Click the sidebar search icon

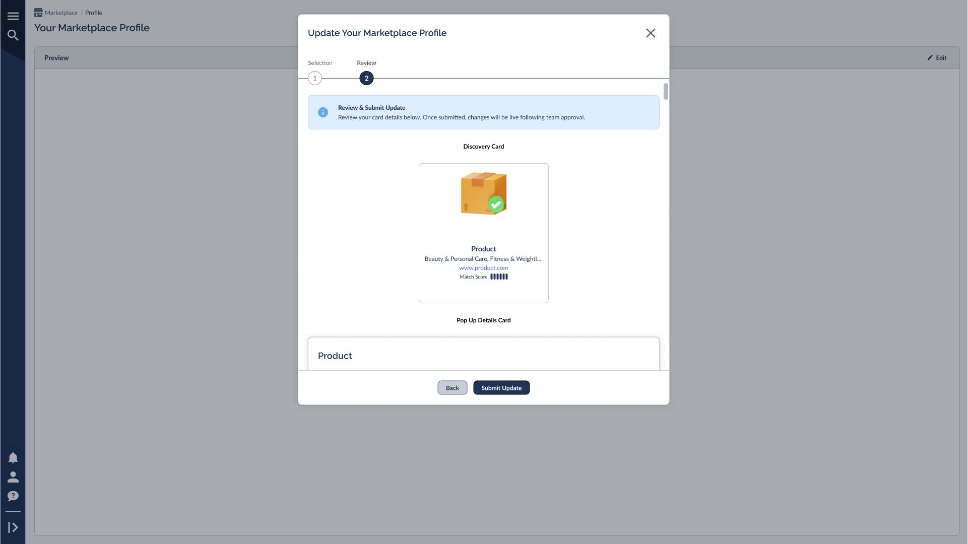tap(13, 35)
